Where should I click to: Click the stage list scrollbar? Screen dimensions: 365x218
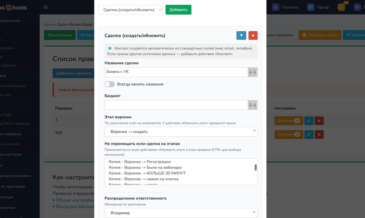pyautogui.click(x=255, y=168)
